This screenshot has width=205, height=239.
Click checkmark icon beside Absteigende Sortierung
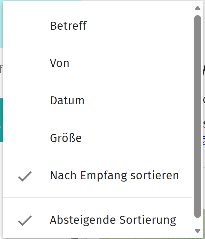click(x=25, y=220)
